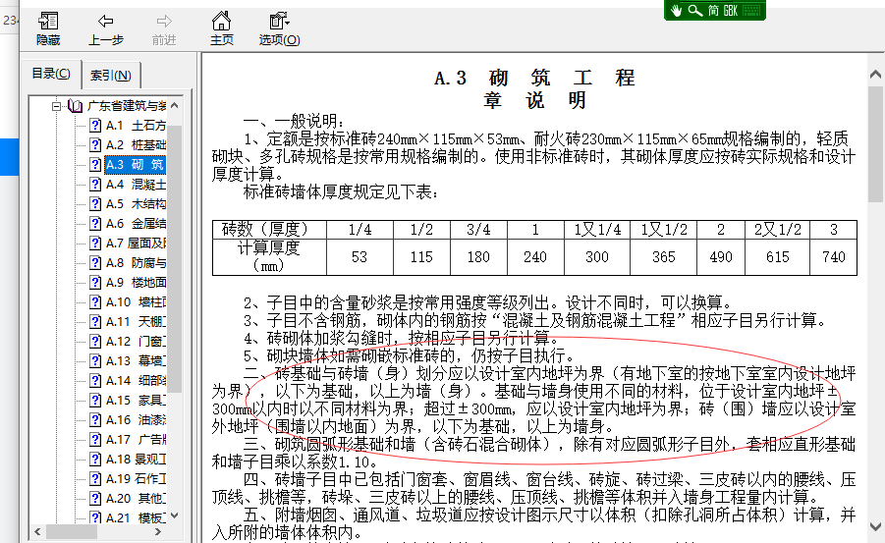
Task: Switch to the 目录(C) tab
Action: point(51,74)
